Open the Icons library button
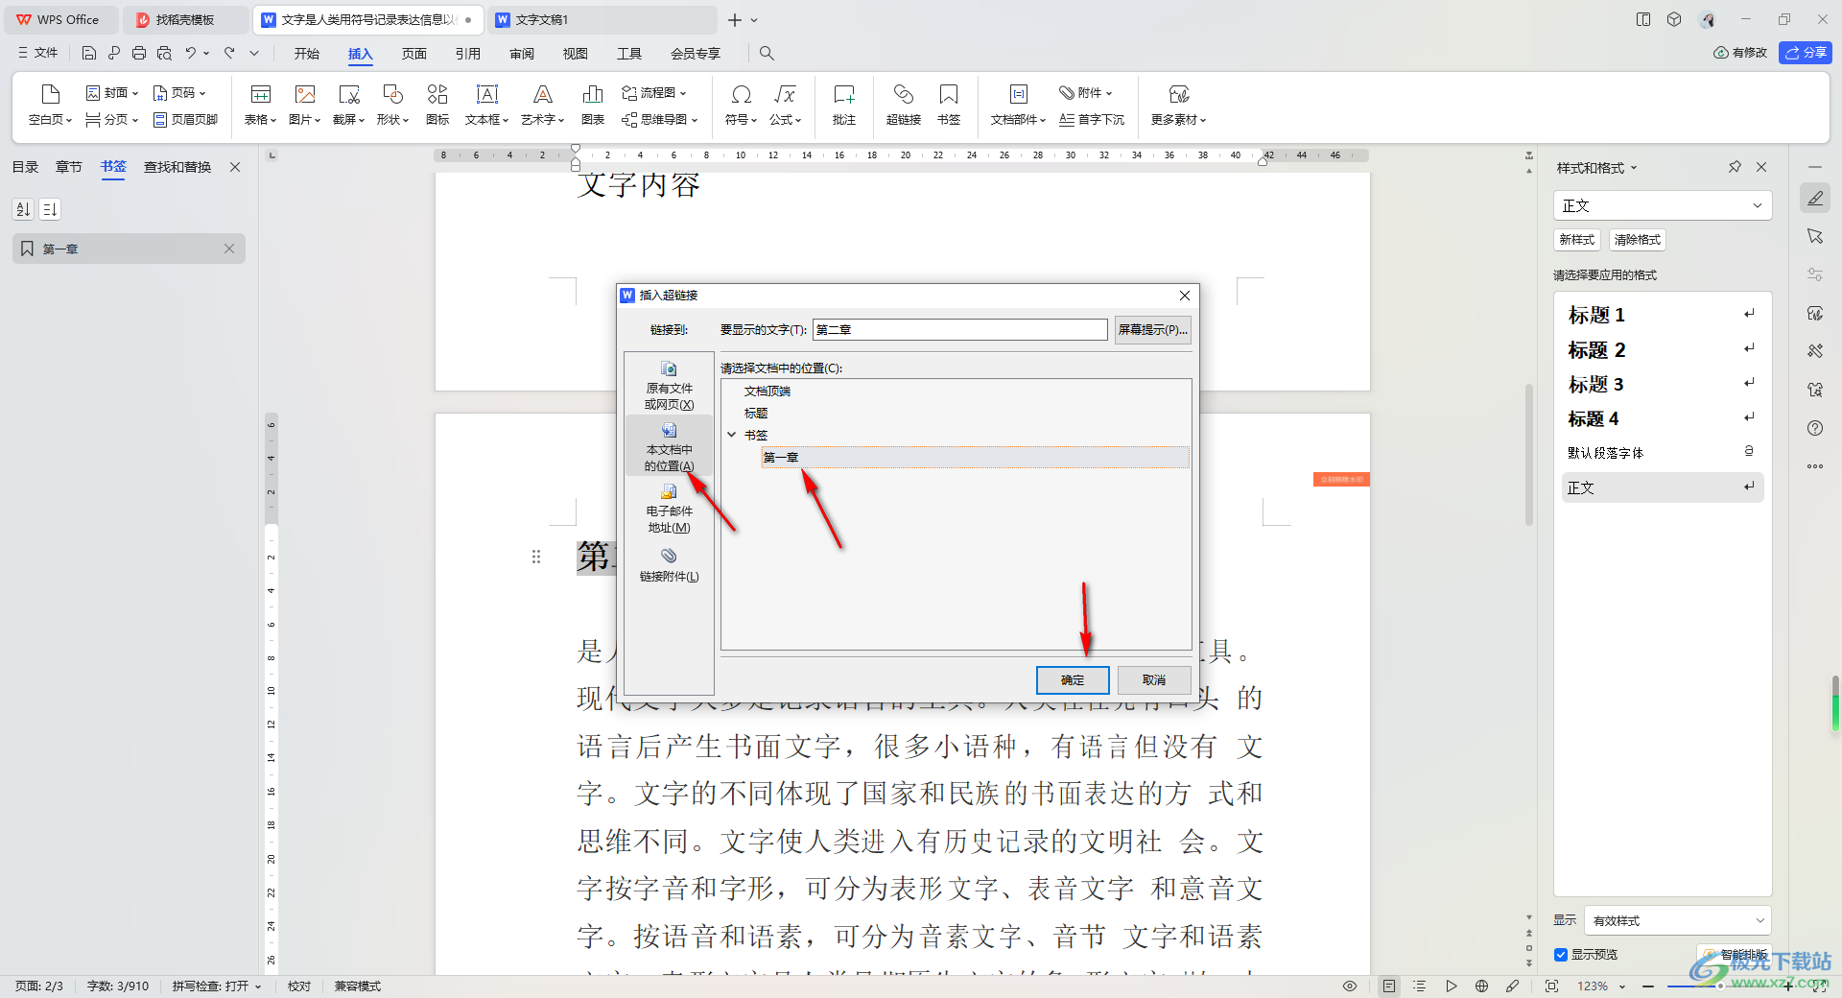The width and height of the screenshot is (1842, 998). point(437,104)
